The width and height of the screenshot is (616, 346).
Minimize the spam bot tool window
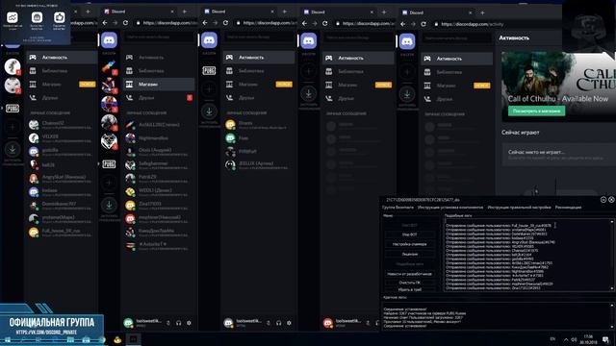coord(603,200)
